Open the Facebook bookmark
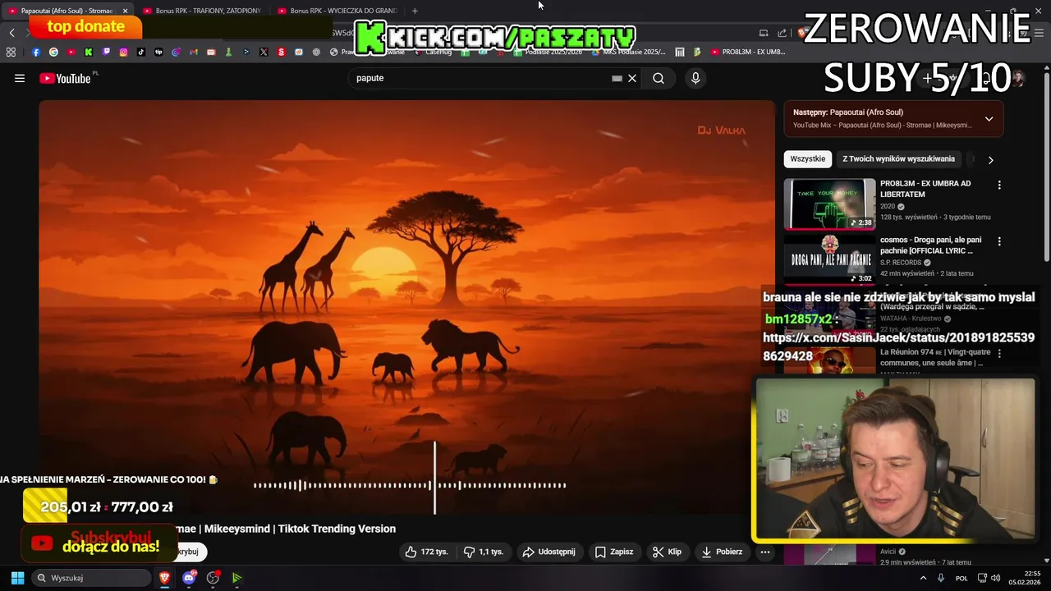The image size is (1051, 591). [x=36, y=52]
